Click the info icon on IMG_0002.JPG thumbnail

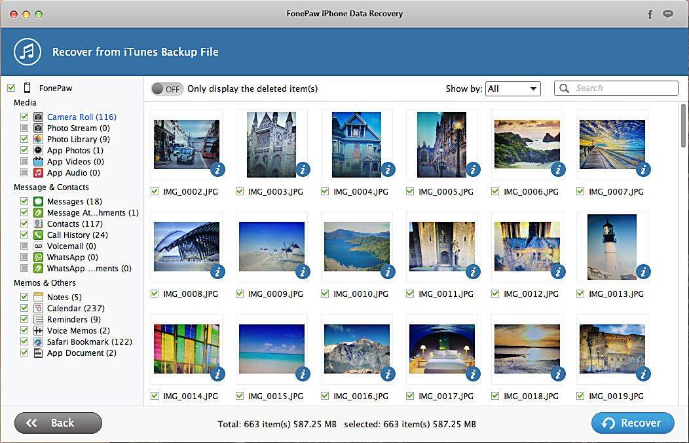click(x=217, y=170)
